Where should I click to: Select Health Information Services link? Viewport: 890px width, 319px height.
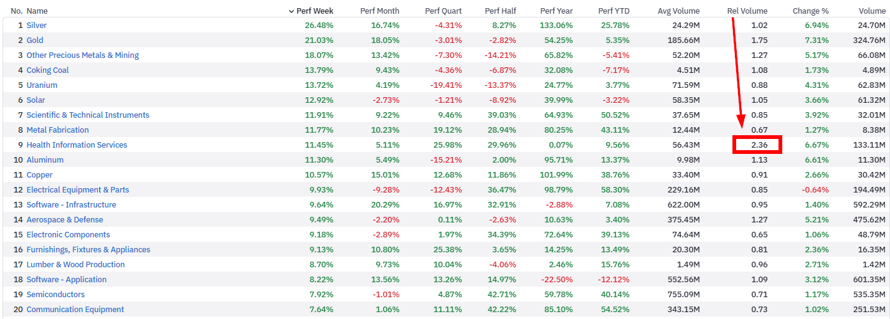(x=77, y=145)
